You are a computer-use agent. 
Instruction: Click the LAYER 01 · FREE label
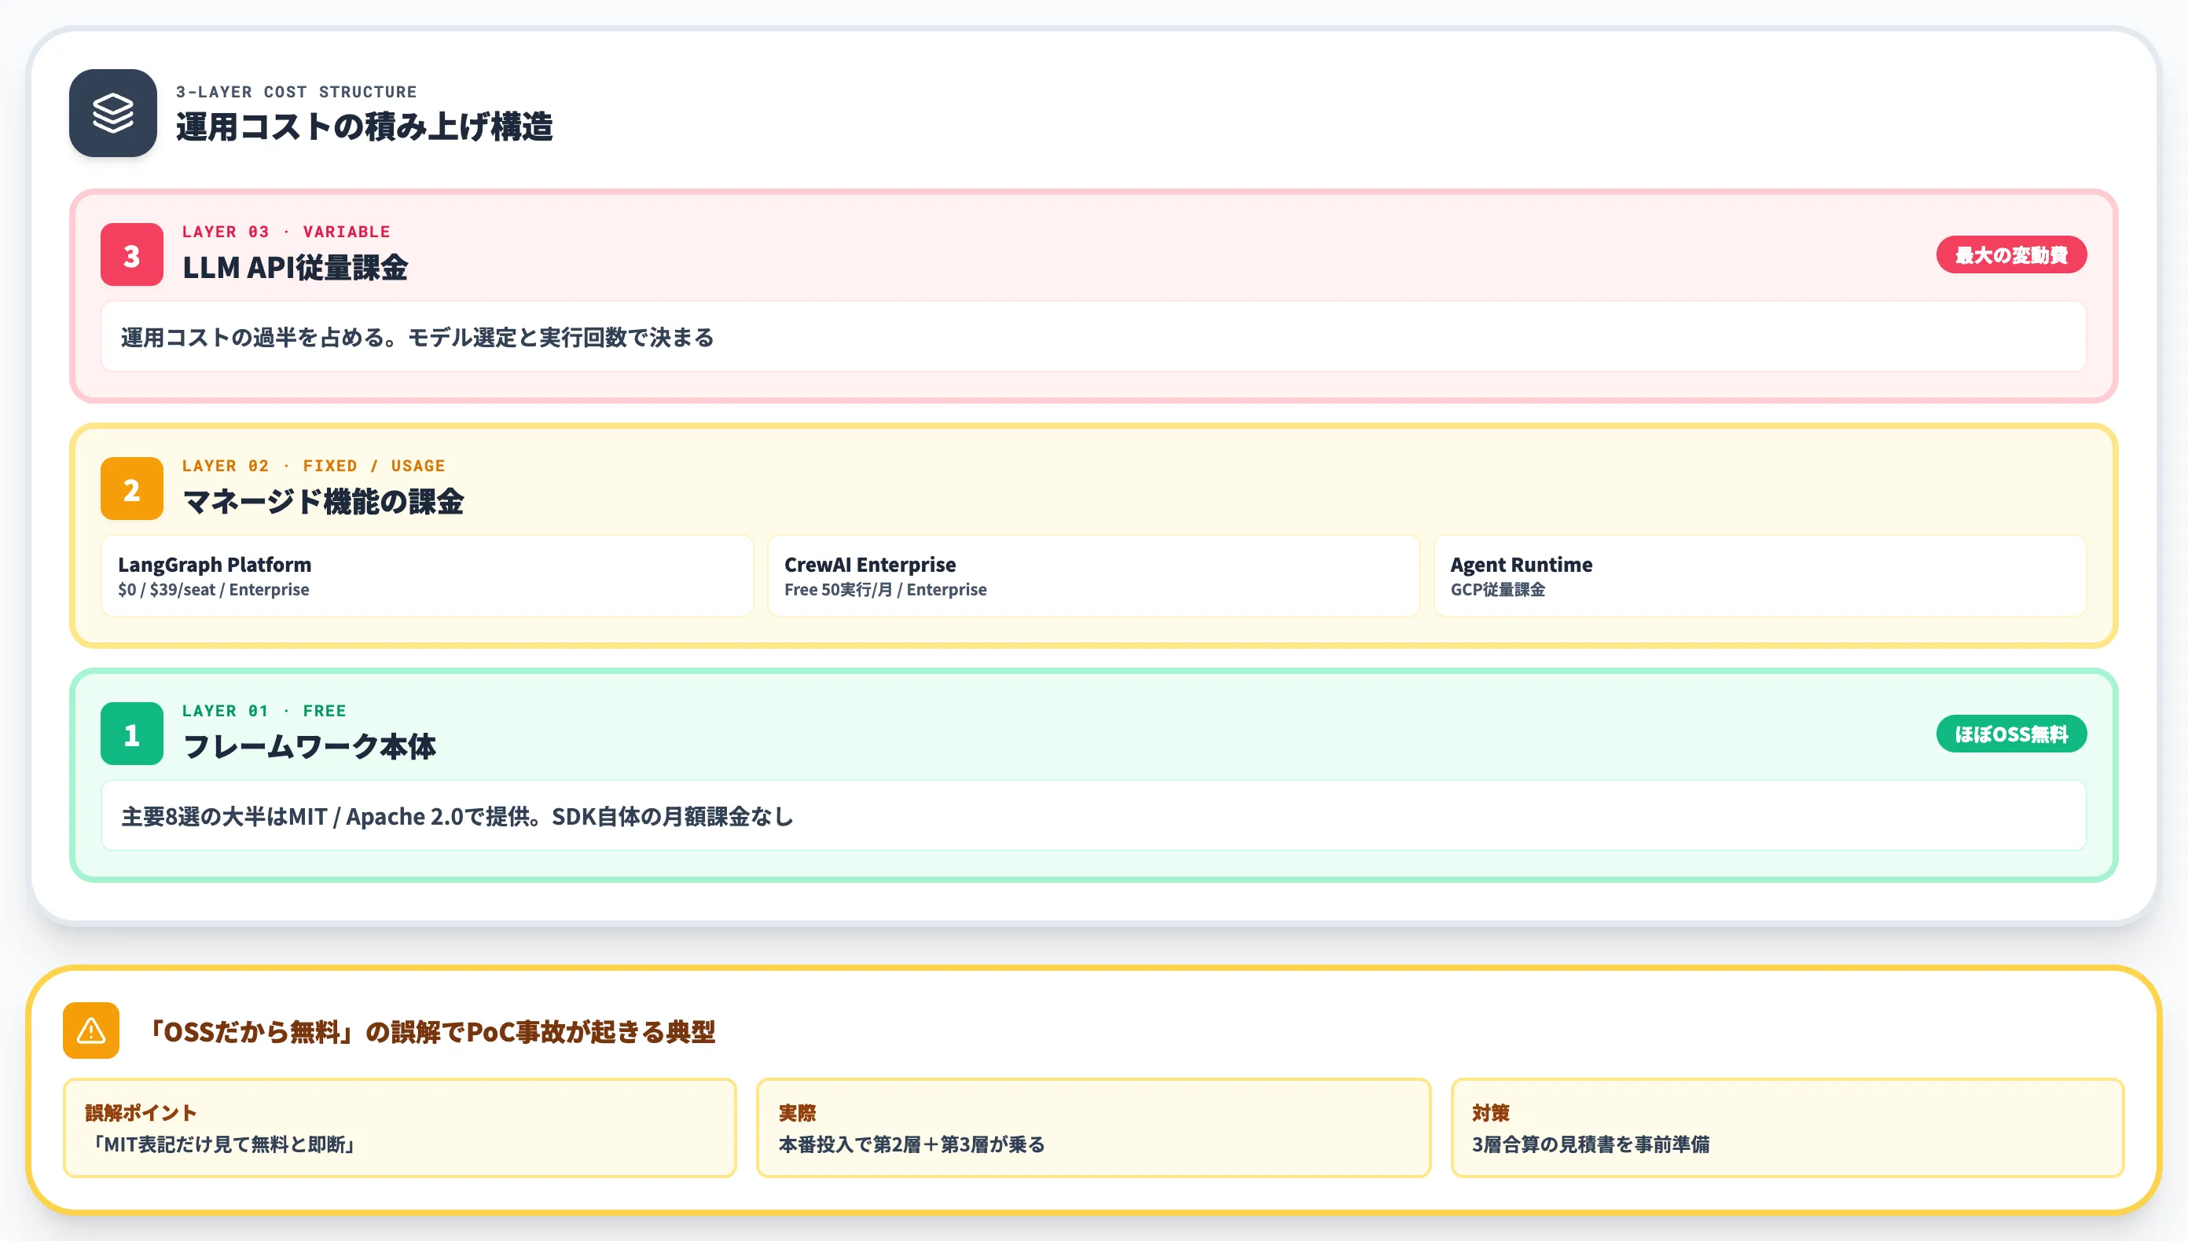[x=263, y=711]
